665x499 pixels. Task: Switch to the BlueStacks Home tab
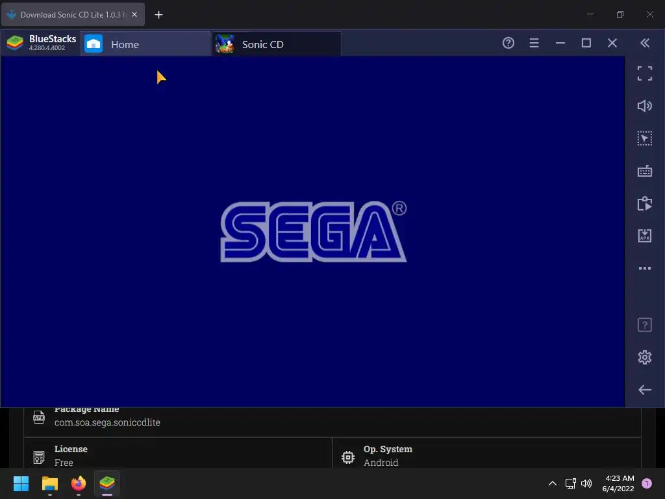pyautogui.click(x=145, y=44)
